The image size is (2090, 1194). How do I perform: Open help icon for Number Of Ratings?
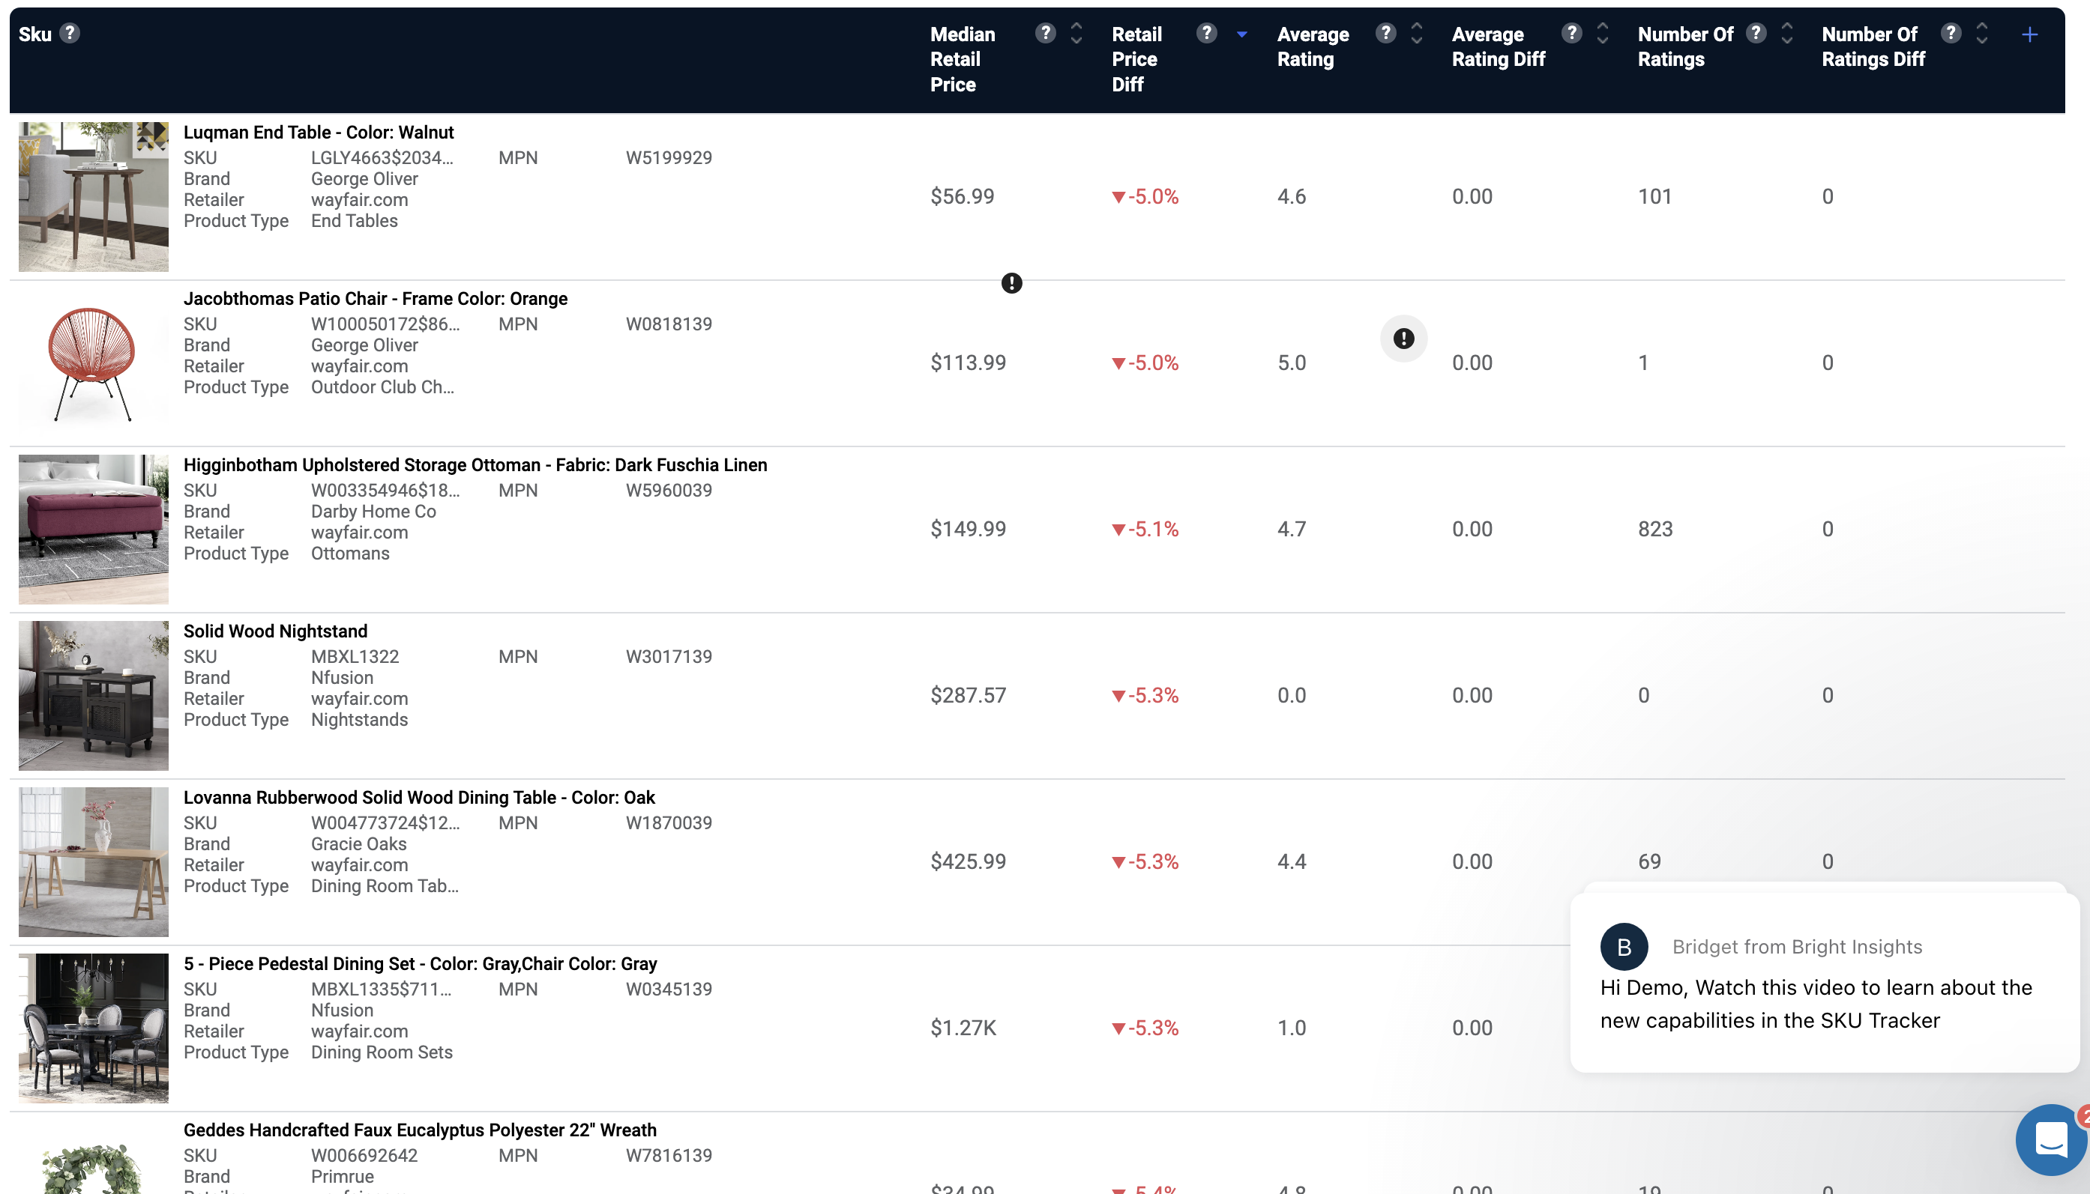coord(1755,33)
